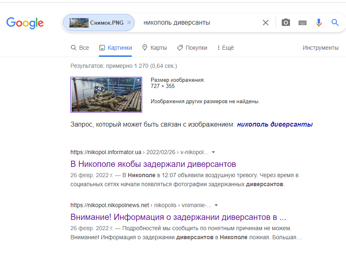Open the soldiers photo thumbnail
The image size is (346, 254).
click(x=106, y=95)
